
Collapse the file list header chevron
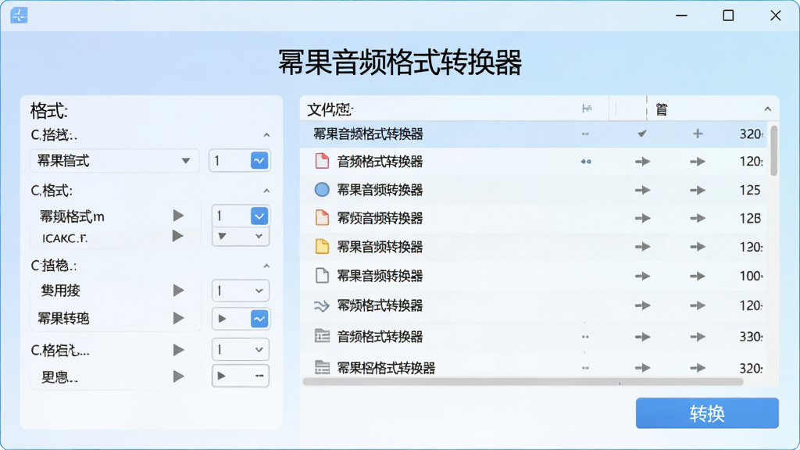tap(767, 109)
